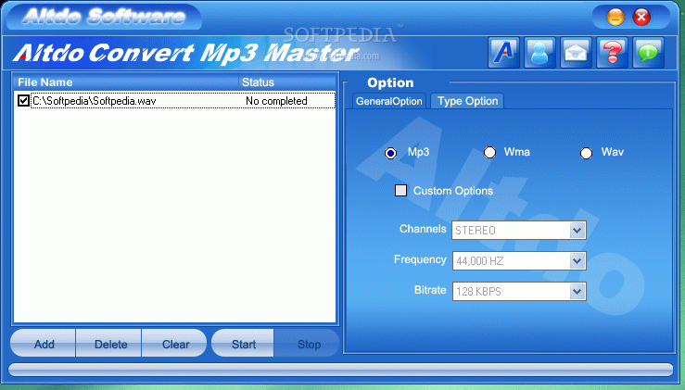The width and height of the screenshot is (685, 390).
Task: Uncheck the Softpedia.wav file checkbox
Action: (x=23, y=100)
